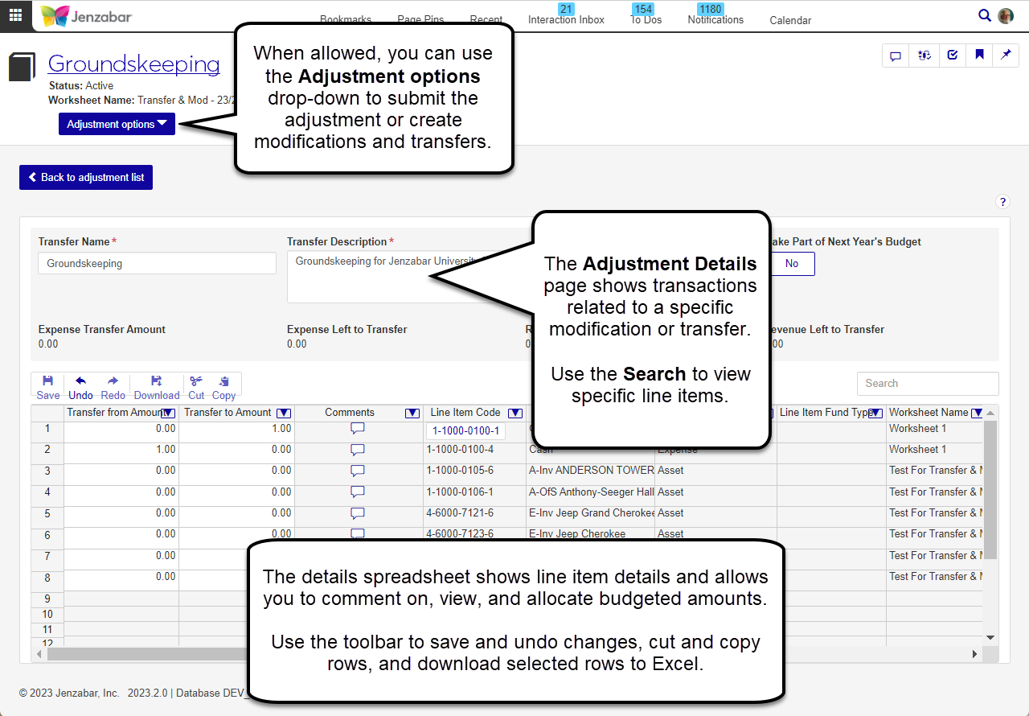
Task: Open the Comments column filter arrow
Action: (412, 413)
